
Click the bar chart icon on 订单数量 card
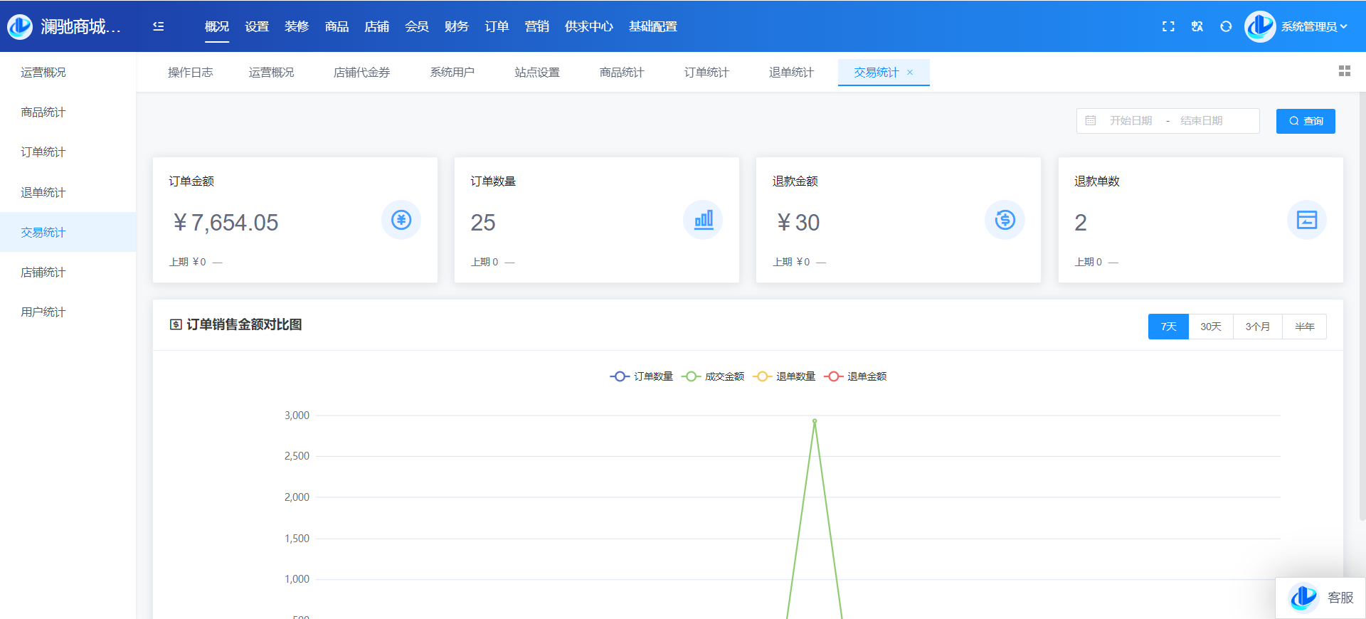pos(703,220)
